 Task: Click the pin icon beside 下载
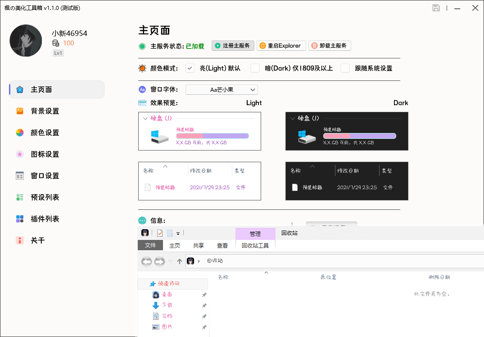(x=204, y=306)
